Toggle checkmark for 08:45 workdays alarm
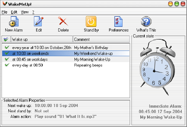Screen dimensions: 187x127 coord(7,59)
